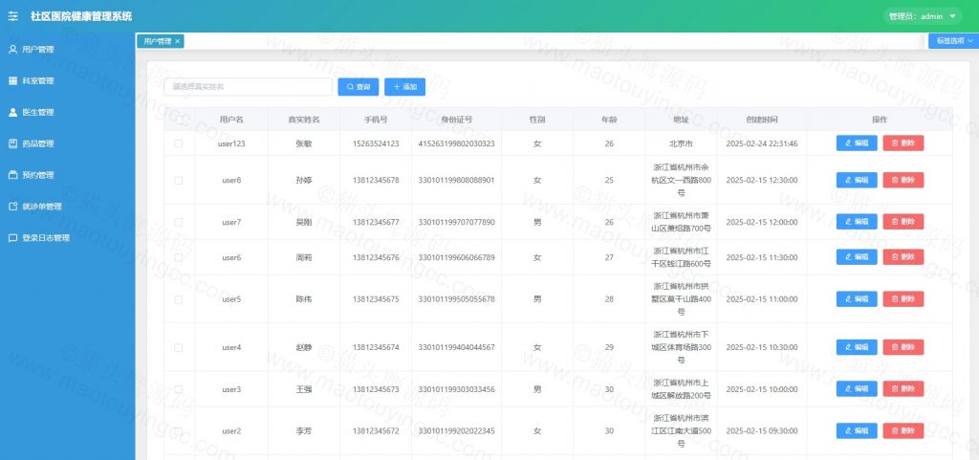Toggle the select-all checkbox in table header
Screen dimensions: 979x460
179,120
